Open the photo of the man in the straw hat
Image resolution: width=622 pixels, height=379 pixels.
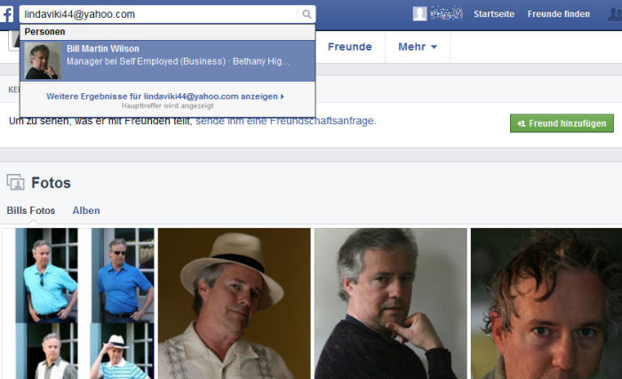tap(234, 304)
